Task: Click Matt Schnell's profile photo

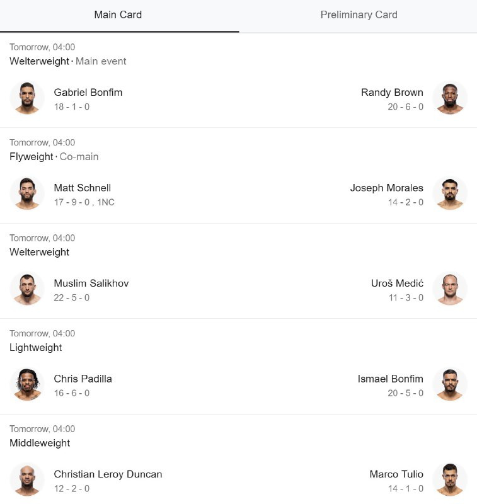Action: click(x=27, y=193)
